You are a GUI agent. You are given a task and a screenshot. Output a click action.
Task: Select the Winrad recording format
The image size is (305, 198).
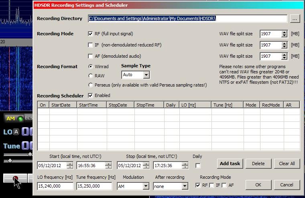(x=90, y=67)
